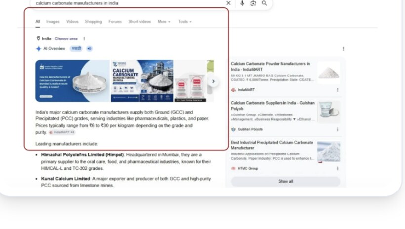The width and height of the screenshot is (405, 229).
Task: Open IndiaMART result powder thumbnail
Action: point(328,73)
